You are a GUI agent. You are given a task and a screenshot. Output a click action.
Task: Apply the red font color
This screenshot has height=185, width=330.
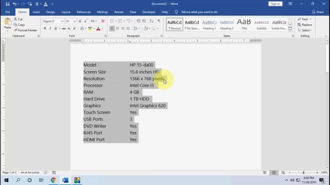[98, 29]
